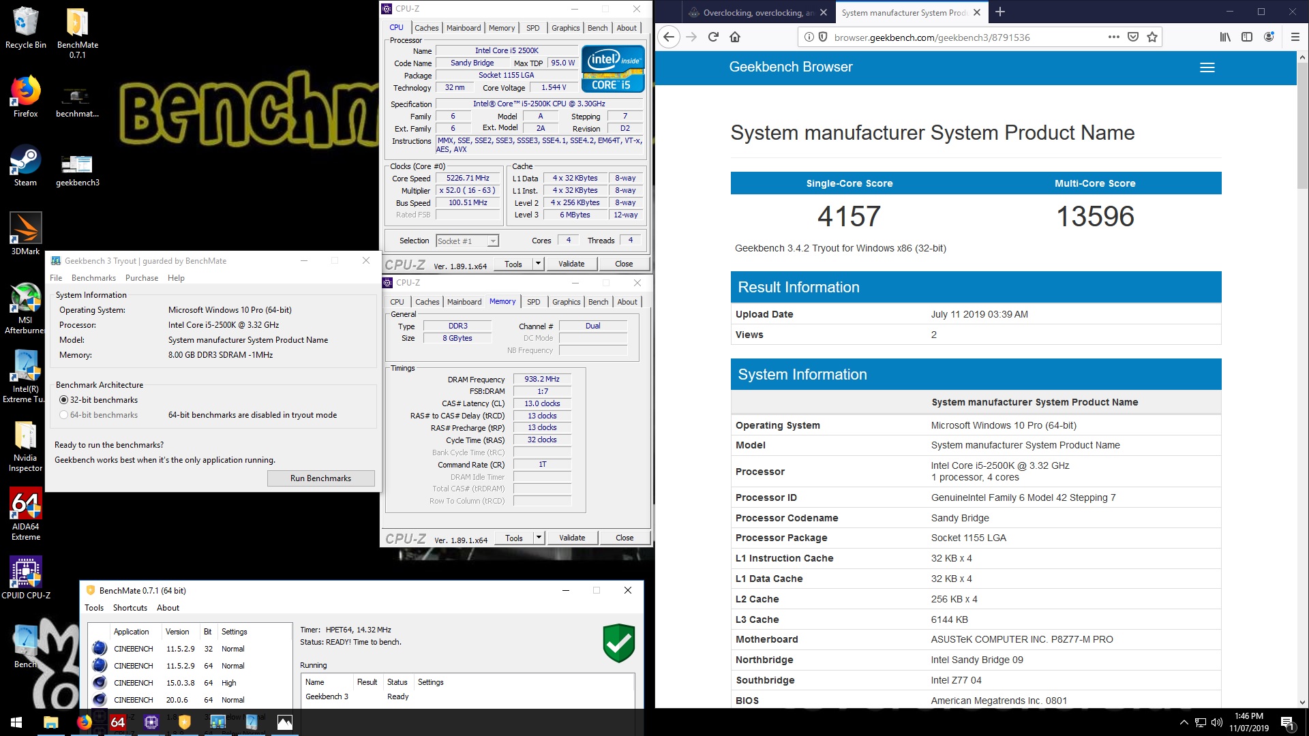Screen dimensions: 1309x736
Task: Open Firefox account icon
Action: (x=1269, y=37)
